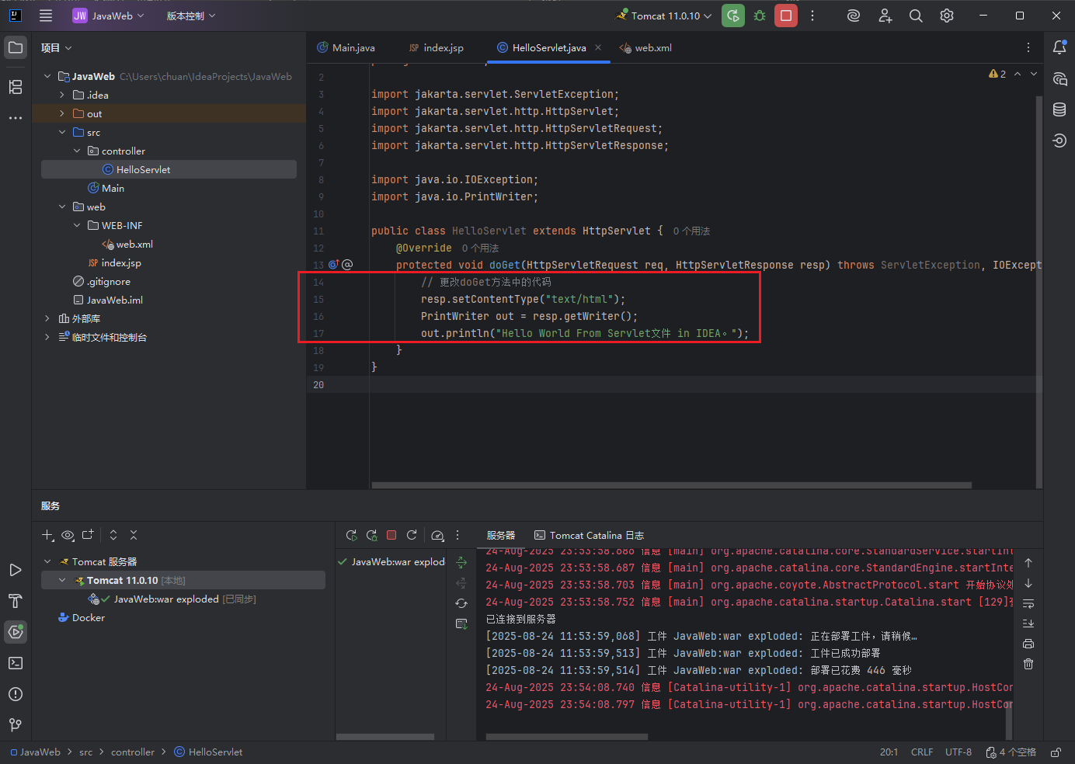The width and height of the screenshot is (1075, 764).
Task: Collapse the WEB-INF folder
Action: [x=77, y=225]
